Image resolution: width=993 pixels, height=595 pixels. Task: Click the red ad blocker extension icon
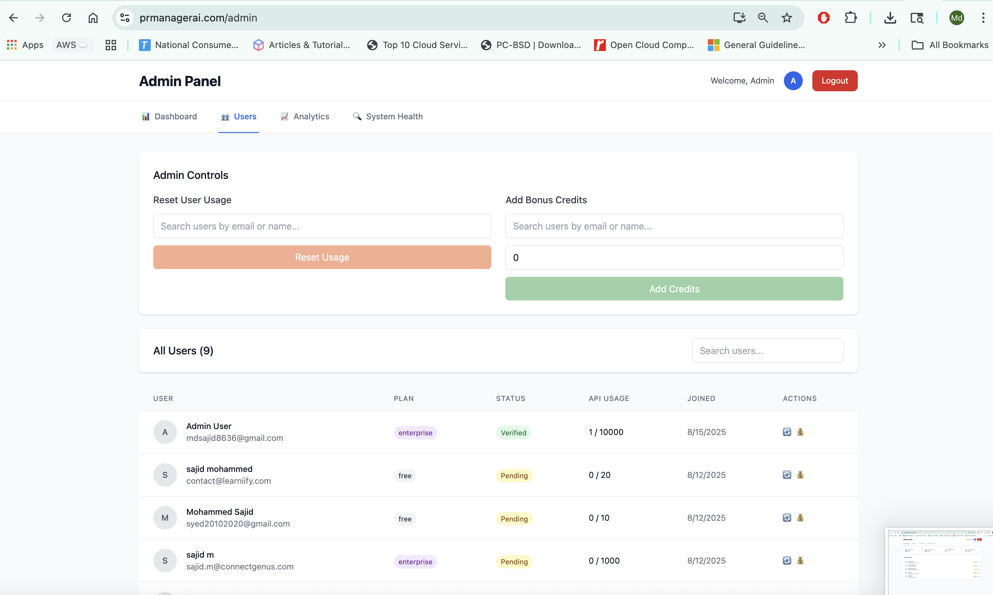(823, 18)
